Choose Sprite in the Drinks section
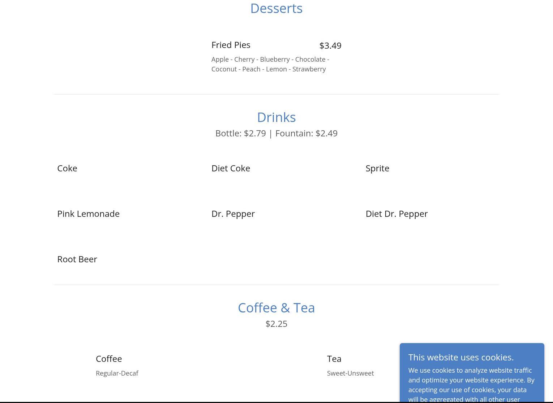 (x=377, y=168)
